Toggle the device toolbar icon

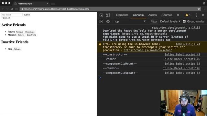click(x=108, y=15)
